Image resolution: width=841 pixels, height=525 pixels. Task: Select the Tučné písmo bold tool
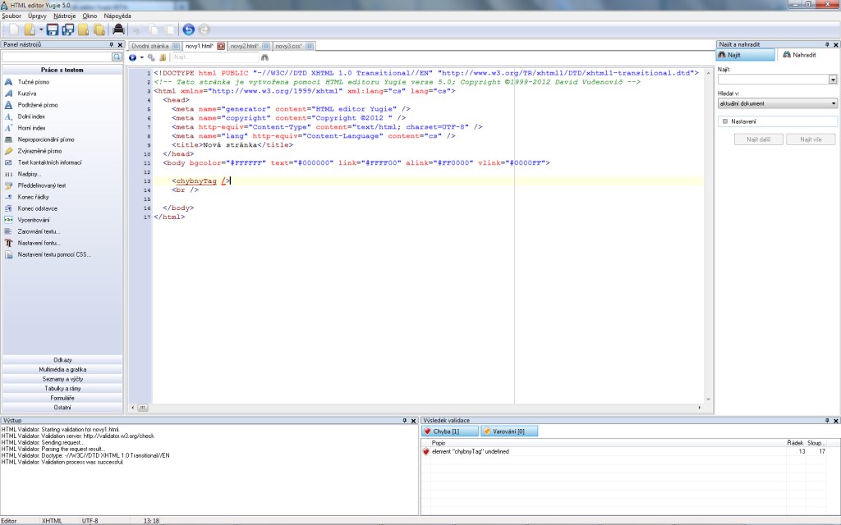click(33, 82)
